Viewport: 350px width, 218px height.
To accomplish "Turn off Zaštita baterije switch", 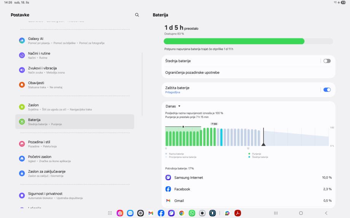I will tap(327, 90).
